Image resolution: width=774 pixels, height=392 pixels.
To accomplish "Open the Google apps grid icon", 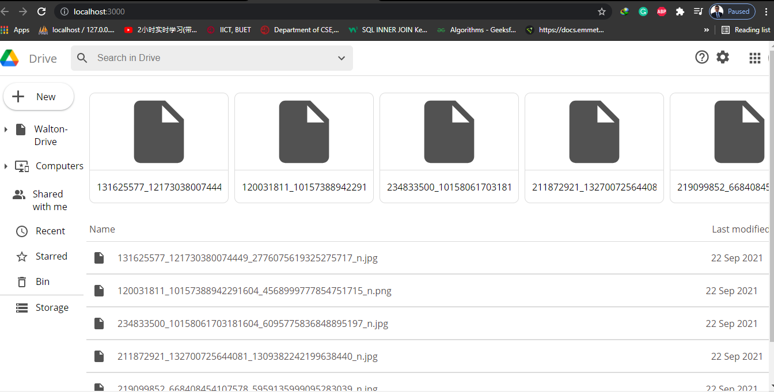I will click(x=755, y=58).
